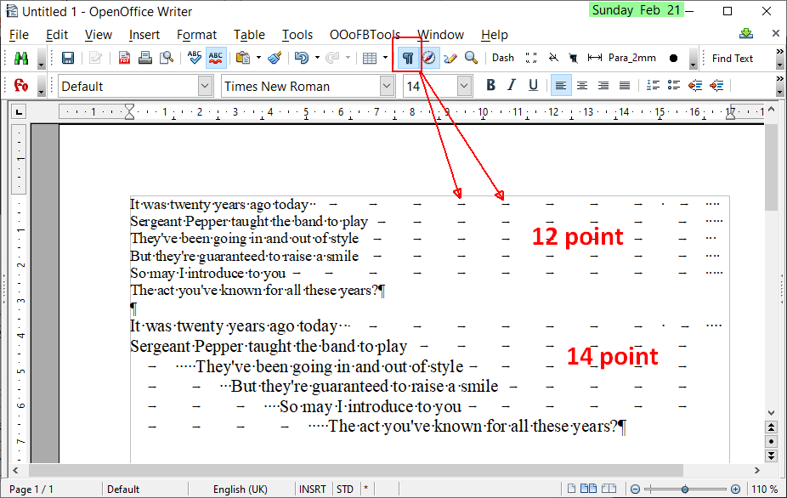787x498 pixels.
Task: Save the document with the floppy disk icon
Action: (68, 59)
